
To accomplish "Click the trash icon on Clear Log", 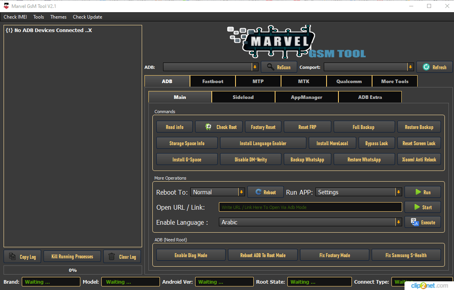I will (111, 256).
